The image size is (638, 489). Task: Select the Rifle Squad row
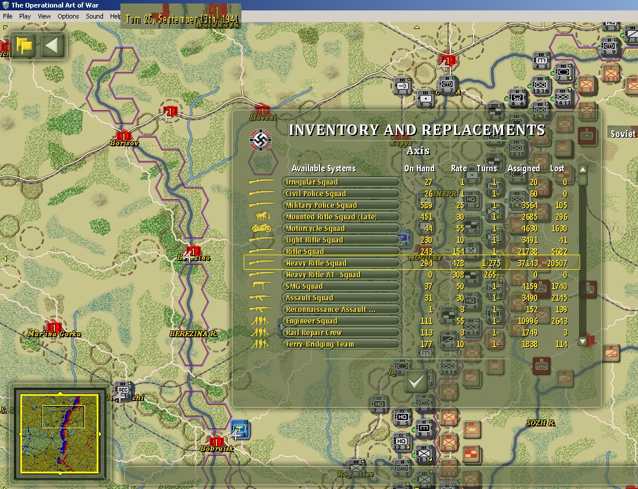click(x=411, y=251)
